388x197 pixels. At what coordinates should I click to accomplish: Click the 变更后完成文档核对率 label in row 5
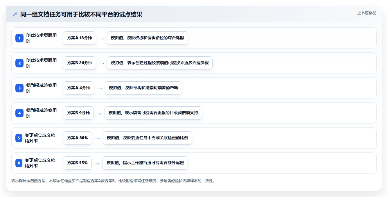[x=40, y=138]
